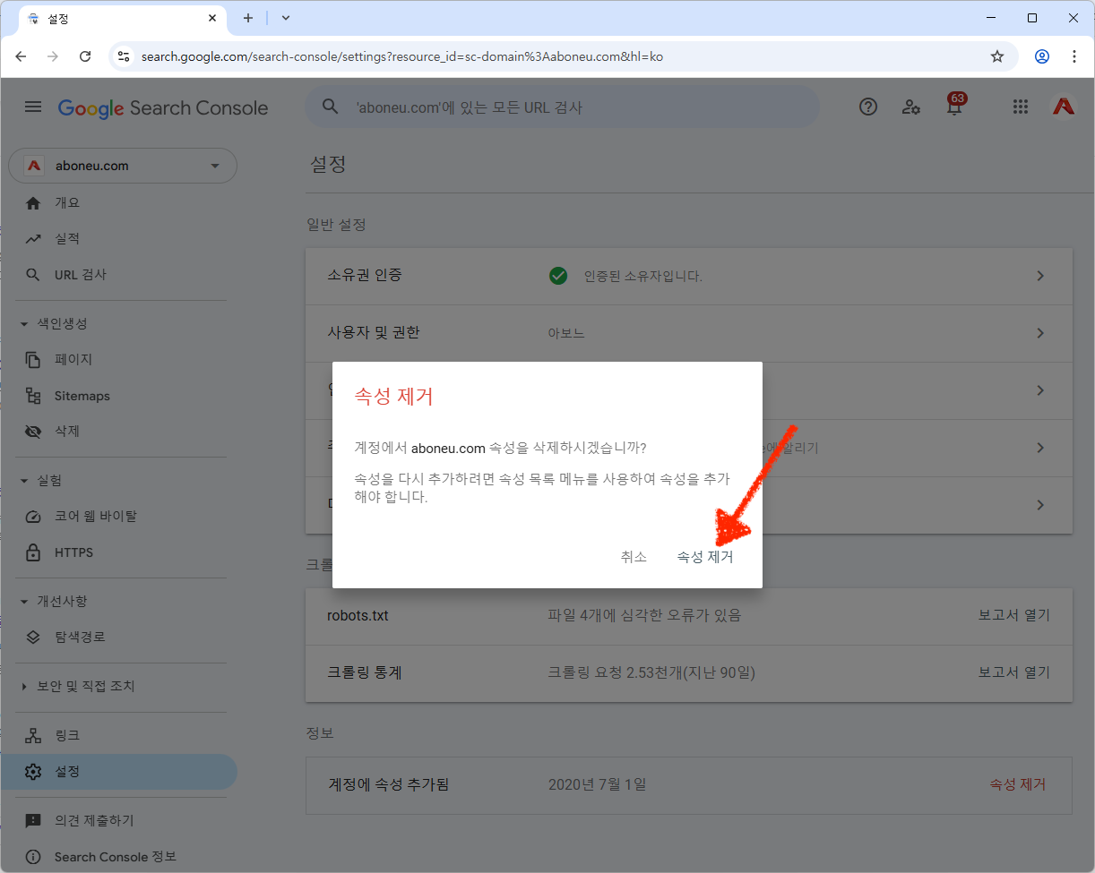Reload the page
This screenshot has width=1095, height=873.
(85, 56)
